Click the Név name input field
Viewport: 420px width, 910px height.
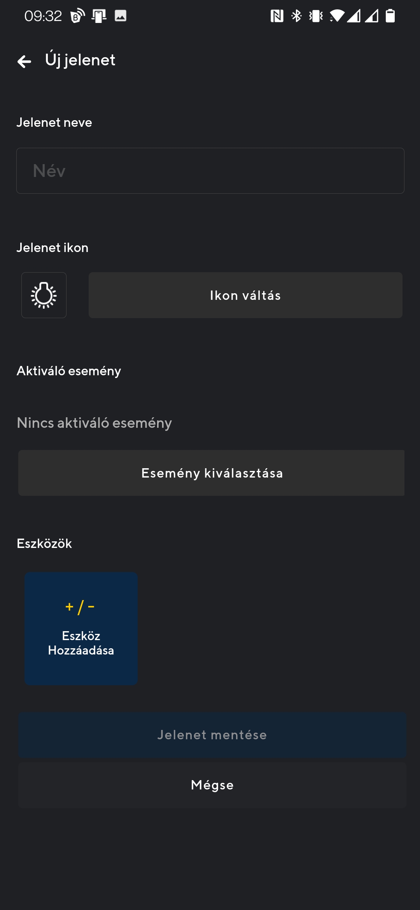[x=210, y=170]
